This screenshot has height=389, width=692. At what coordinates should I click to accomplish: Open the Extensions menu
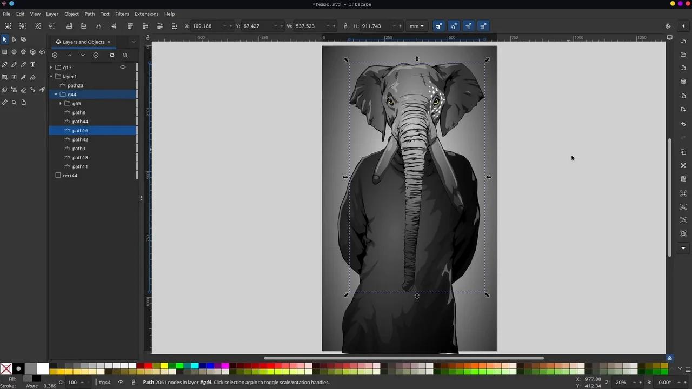(146, 14)
